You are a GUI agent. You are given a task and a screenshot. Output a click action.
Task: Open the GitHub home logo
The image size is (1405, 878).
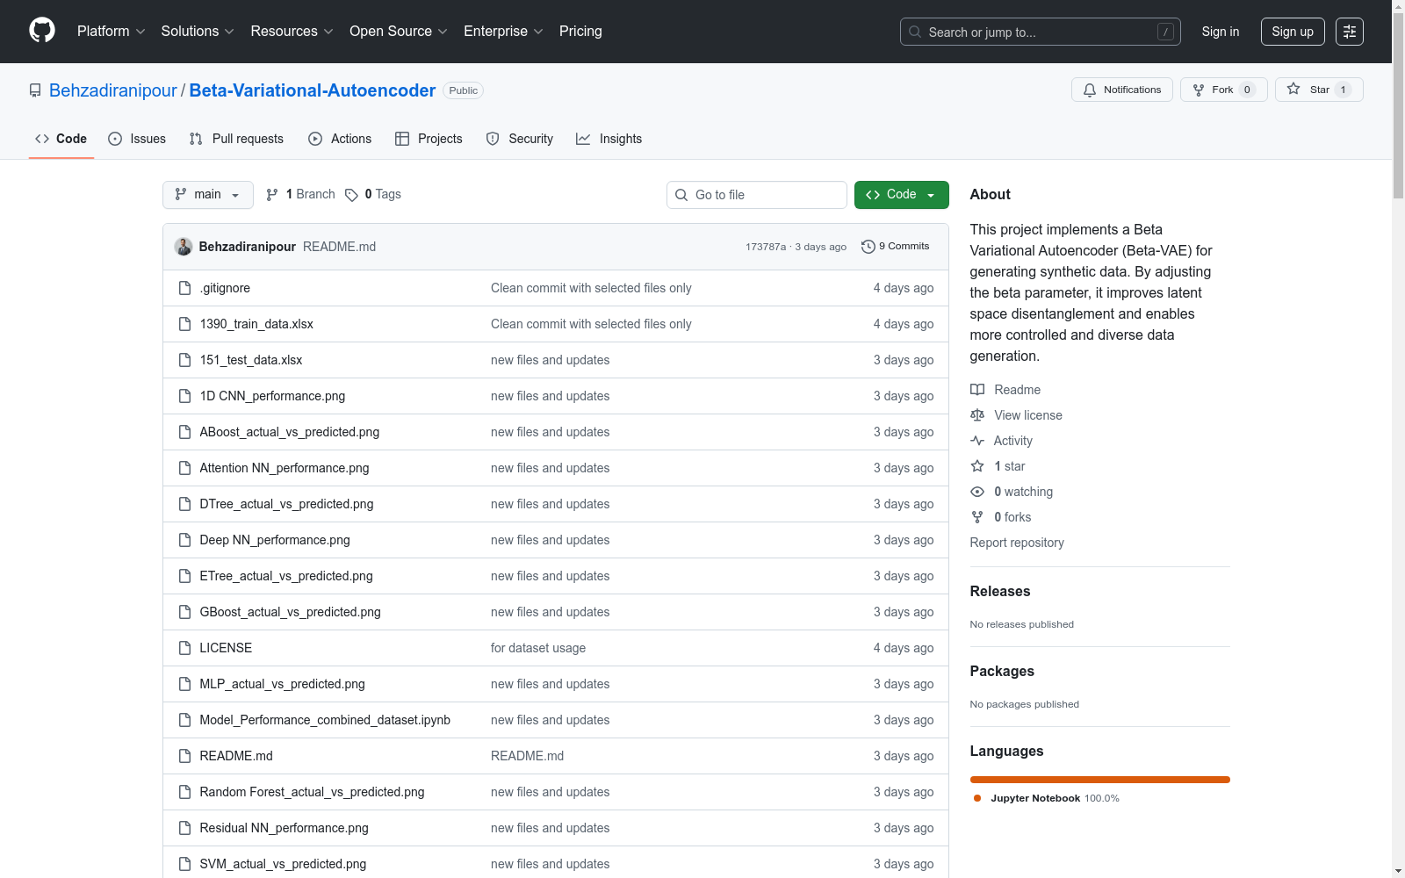42,31
